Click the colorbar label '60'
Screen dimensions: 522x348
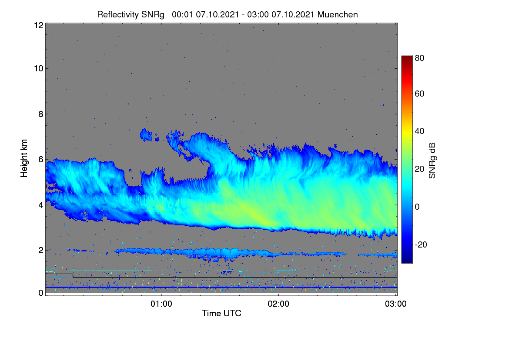(420, 94)
